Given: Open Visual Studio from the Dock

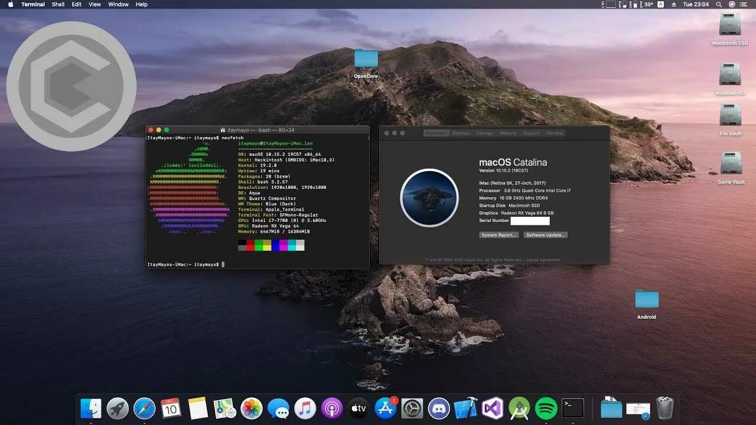Looking at the screenshot, I should tap(493, 408).
